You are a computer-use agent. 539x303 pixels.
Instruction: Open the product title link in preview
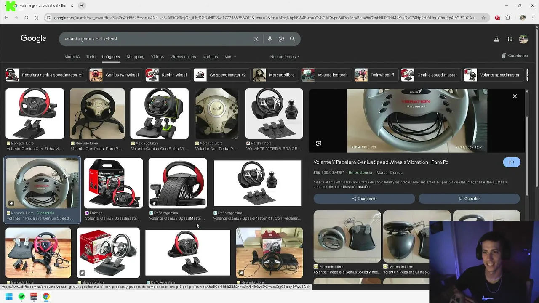[381, 162]
